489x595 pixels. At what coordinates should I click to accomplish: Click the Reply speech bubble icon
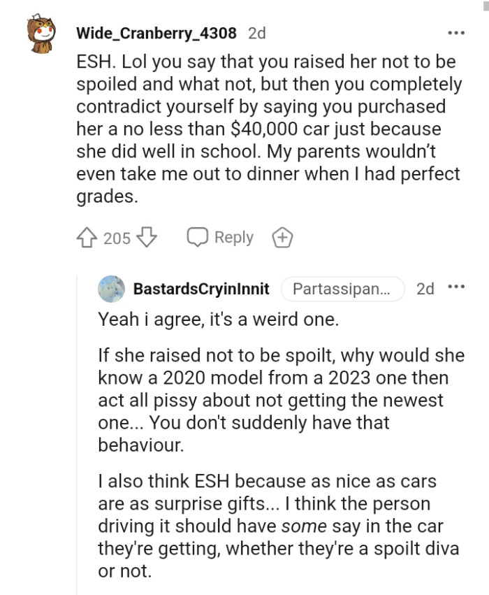pos(198,238)
